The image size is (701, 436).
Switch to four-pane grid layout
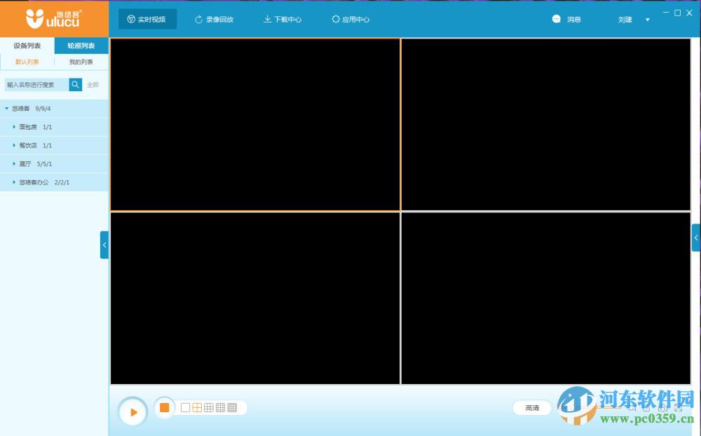click(x=197, y=407)
